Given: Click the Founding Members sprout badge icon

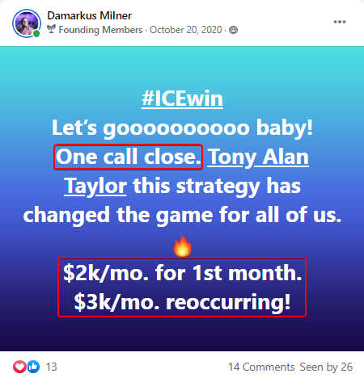Looking at the screenshot, I should 51,29.
